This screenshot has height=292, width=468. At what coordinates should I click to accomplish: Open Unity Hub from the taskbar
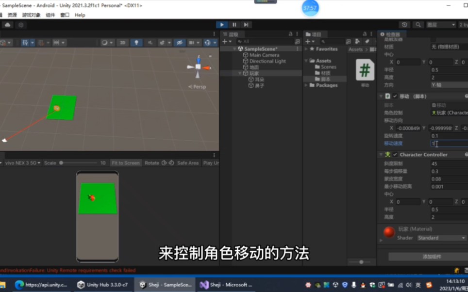pyautogui.click(x=102, y=285)
